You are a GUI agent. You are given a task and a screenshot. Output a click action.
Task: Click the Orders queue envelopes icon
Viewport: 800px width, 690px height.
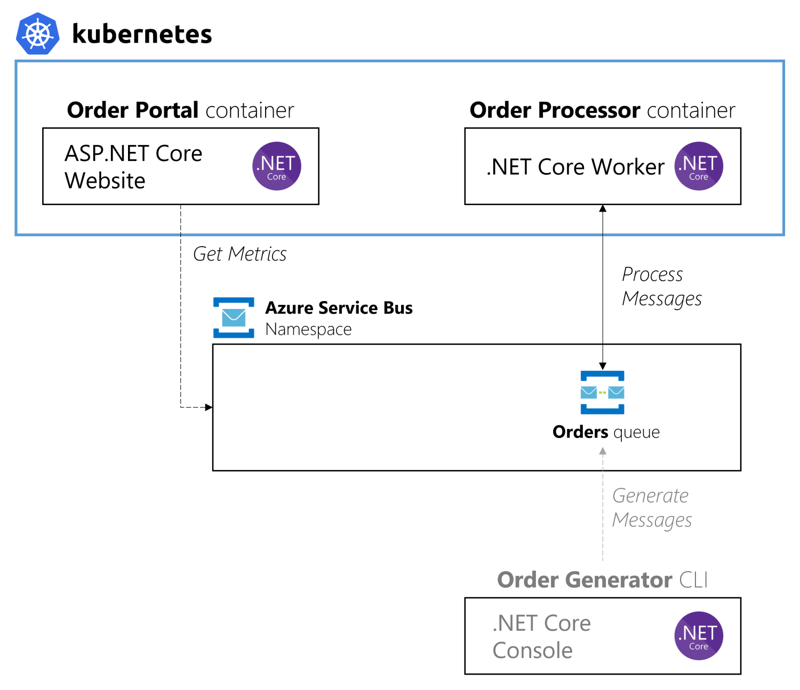pos(602,393)
